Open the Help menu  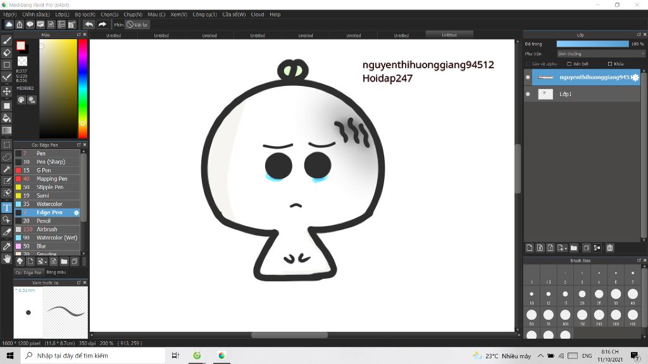click(x=275, y=15)
